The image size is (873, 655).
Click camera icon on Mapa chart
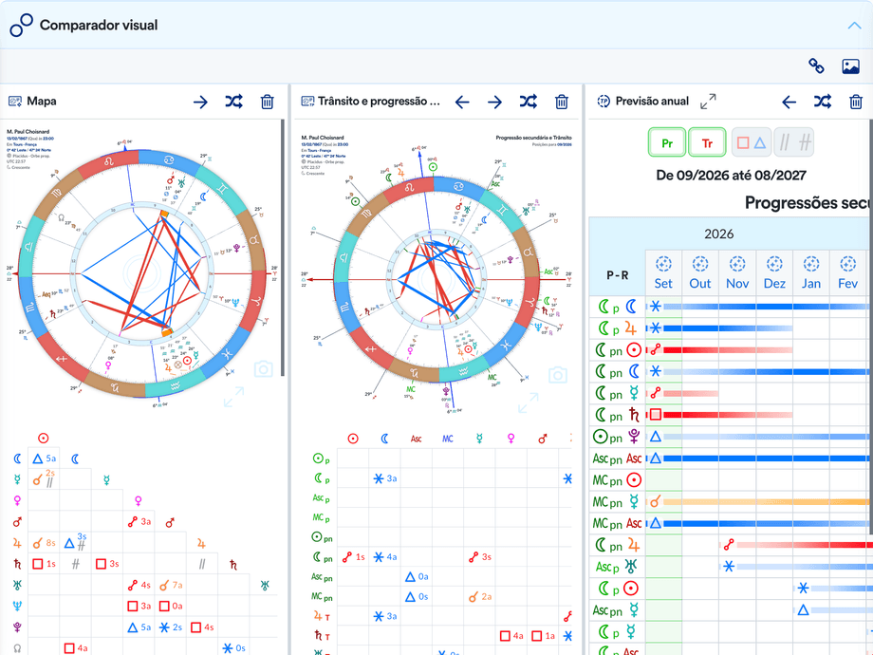pos(264,368)
